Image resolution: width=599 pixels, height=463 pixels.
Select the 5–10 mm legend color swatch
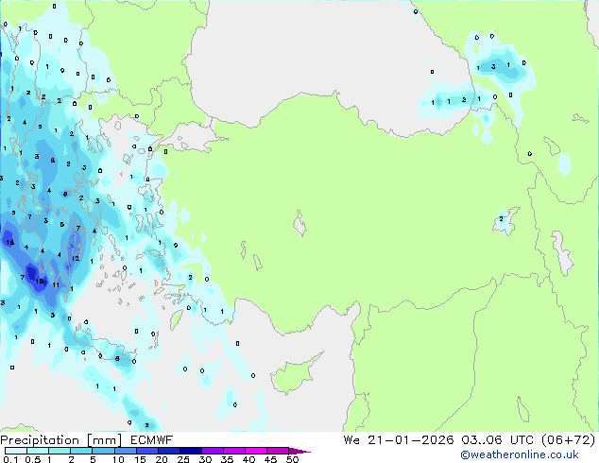[103, 451]
